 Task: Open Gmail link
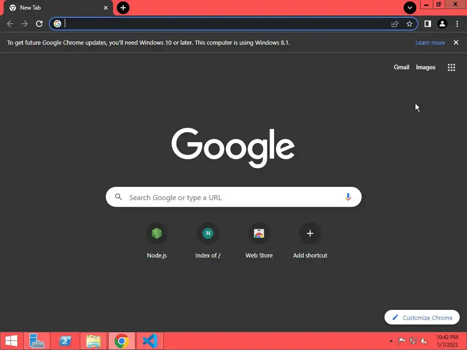[x=401, y=67]
